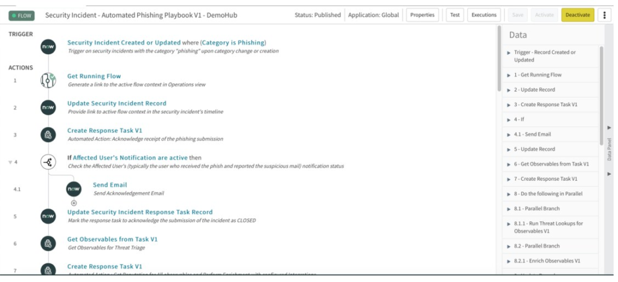This screenshot has width=618, height=282.
Task: Click the trigger's ServiceNow icon
Action: tap(48, 46)
